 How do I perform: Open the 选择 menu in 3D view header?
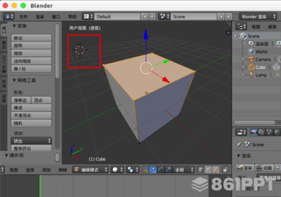point(30,170)
